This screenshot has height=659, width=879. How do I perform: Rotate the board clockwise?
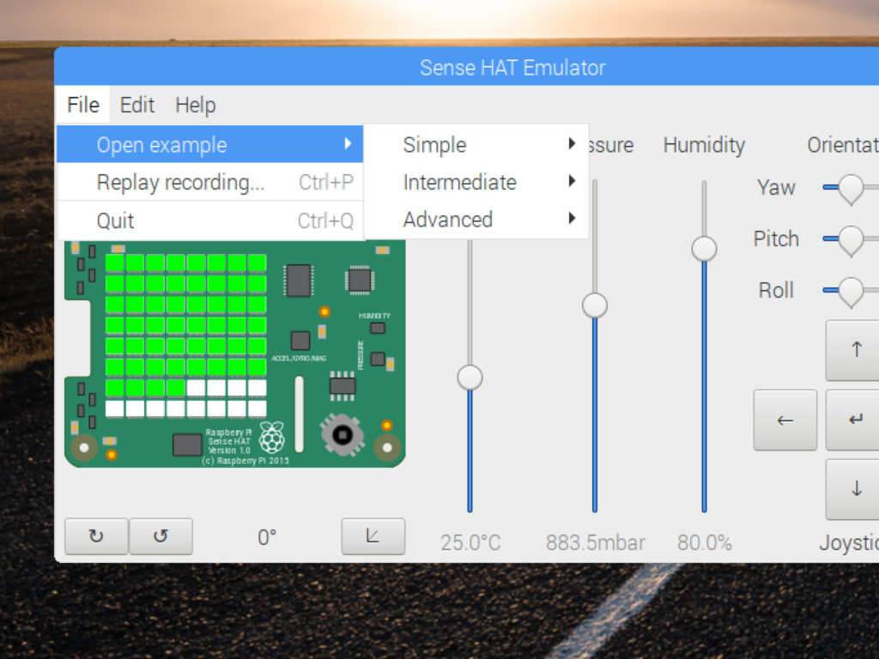pyautogui.click(x=96, y=536)
